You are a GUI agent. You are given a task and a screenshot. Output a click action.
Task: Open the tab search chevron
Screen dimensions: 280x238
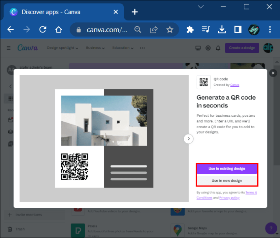[x=201, y=7]
